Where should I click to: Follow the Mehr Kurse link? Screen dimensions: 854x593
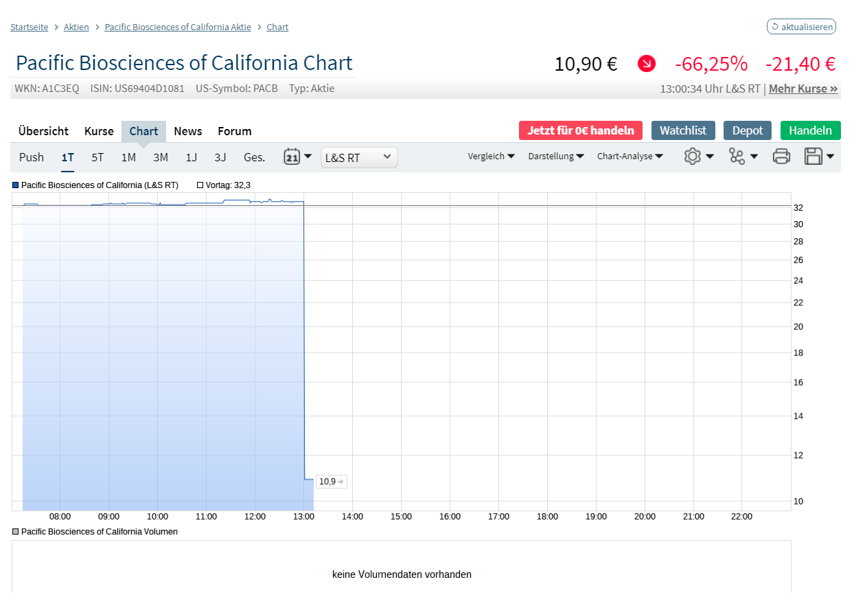(x=803, y=89)
